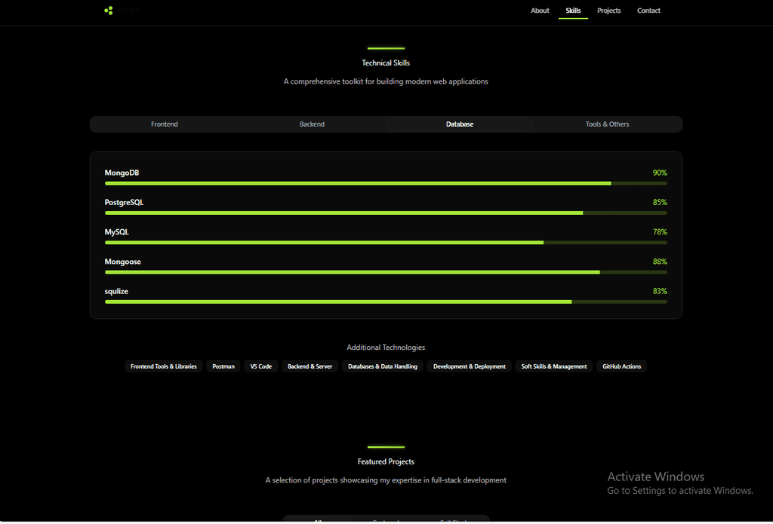Click the PostgreSQL proficiency bar
This screenshot has width=773, height=524.
pyautogui.click(x=386, y=213)
